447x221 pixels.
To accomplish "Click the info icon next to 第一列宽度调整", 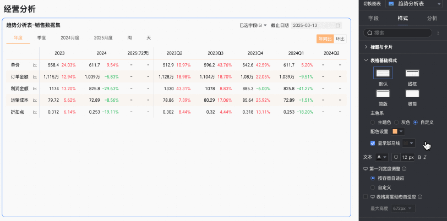I will 404,169.
